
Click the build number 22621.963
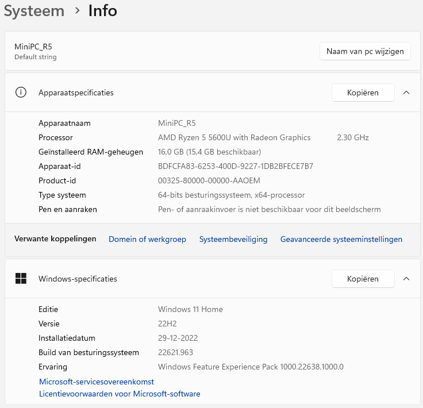175,352
